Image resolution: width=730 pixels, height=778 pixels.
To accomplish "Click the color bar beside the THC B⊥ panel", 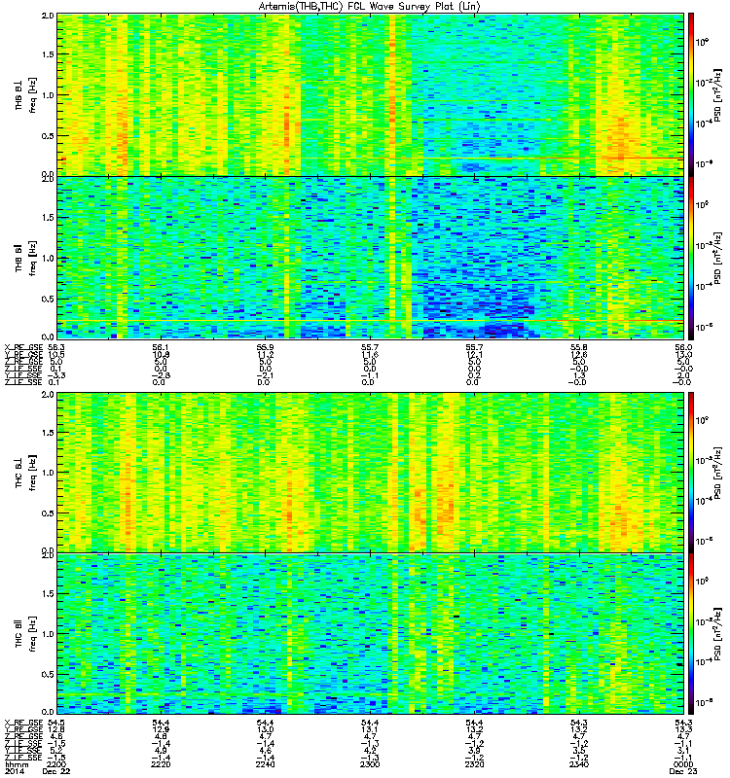I will (691, 472).
